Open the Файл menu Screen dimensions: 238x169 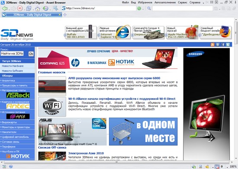(x=125, y=3)
